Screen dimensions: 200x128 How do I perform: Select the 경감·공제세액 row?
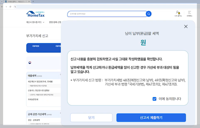click(x=34, y=120)
